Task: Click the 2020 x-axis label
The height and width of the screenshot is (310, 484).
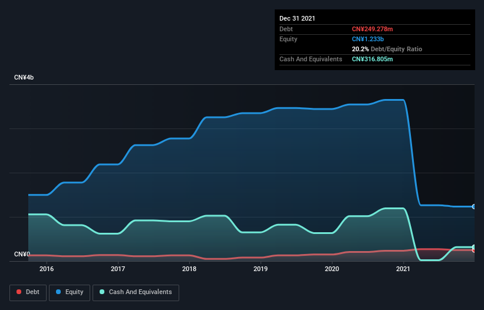Action: coord(332,269)
